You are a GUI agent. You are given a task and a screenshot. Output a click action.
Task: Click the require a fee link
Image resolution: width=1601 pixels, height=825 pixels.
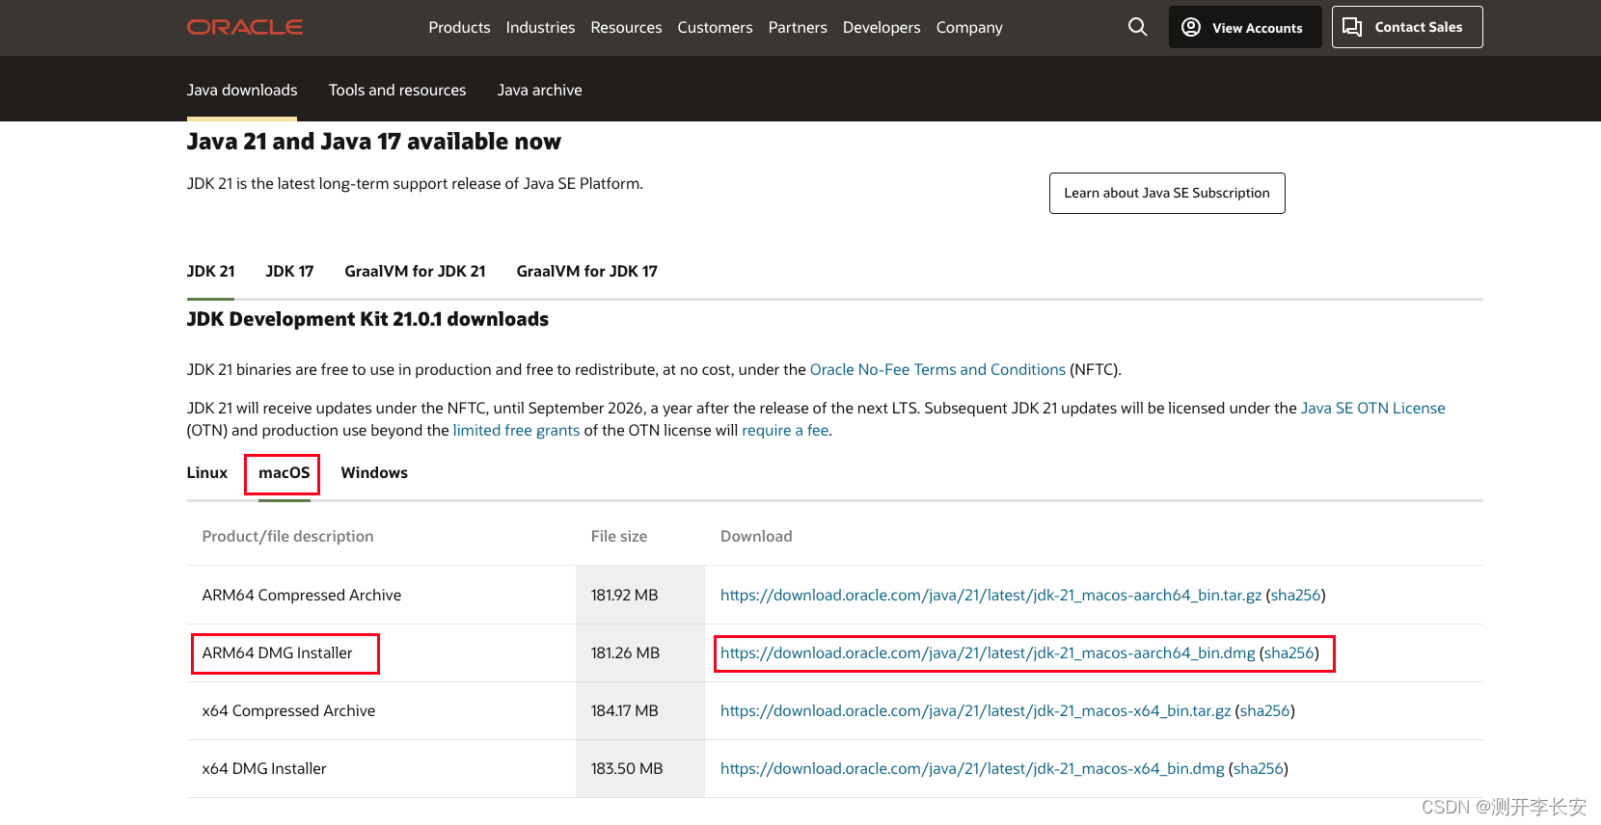tap(785, 430)
